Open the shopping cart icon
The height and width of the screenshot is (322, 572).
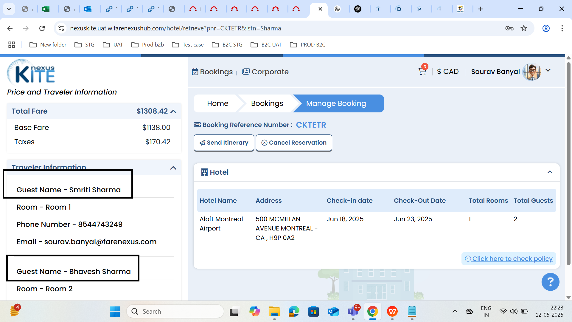(x=422, y=71)
